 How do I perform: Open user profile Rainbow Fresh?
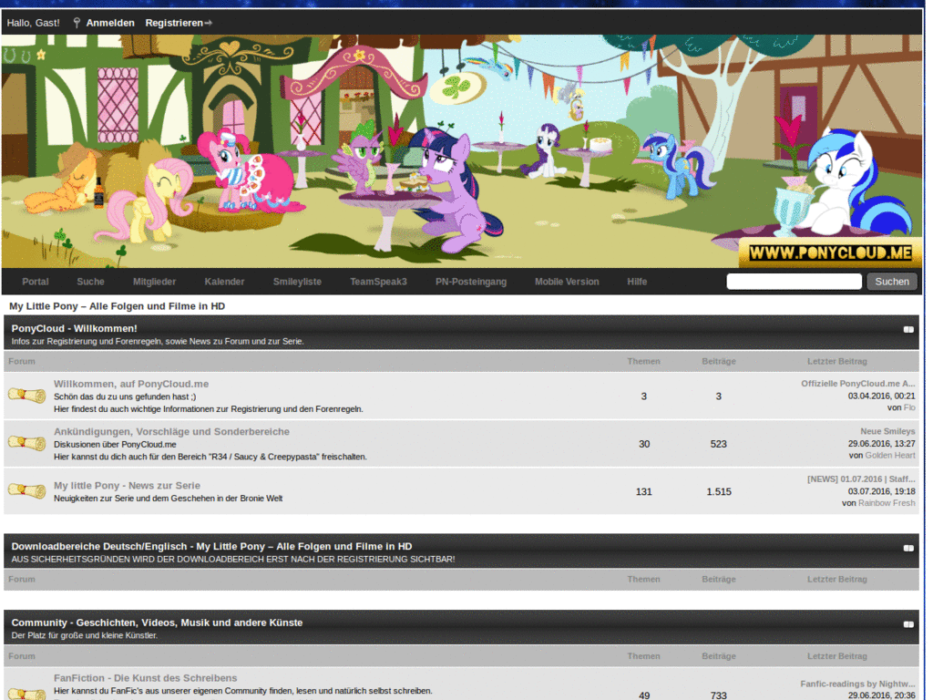pos(886,503)
